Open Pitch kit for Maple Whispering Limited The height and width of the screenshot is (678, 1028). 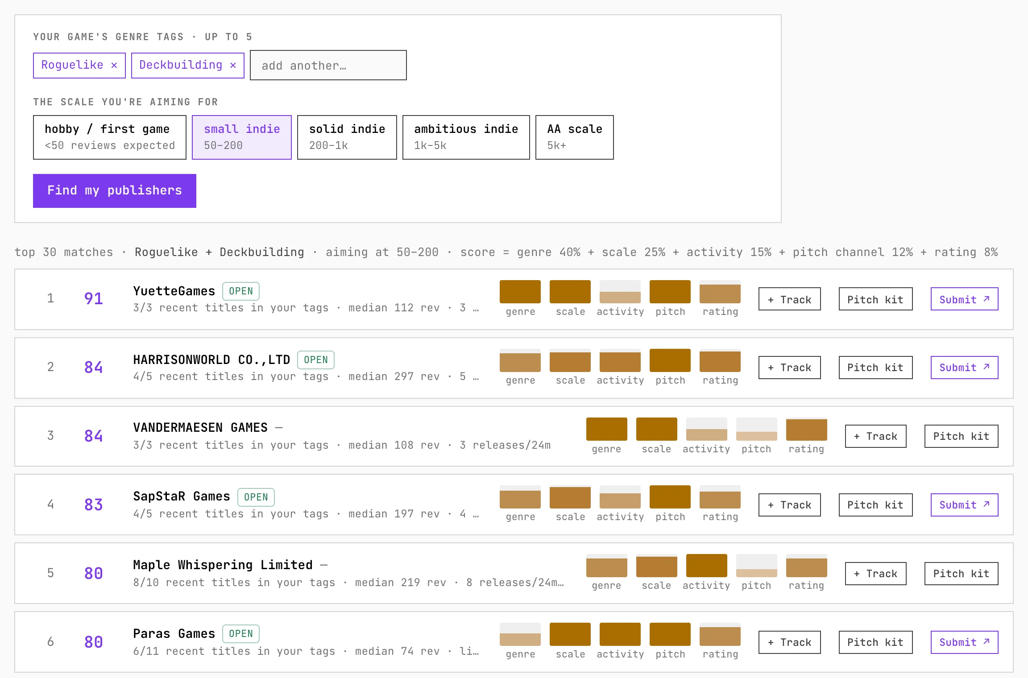click(x=962, y=574)
